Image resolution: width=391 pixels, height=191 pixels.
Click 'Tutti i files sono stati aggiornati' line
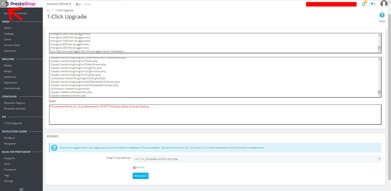click(87, 51)
